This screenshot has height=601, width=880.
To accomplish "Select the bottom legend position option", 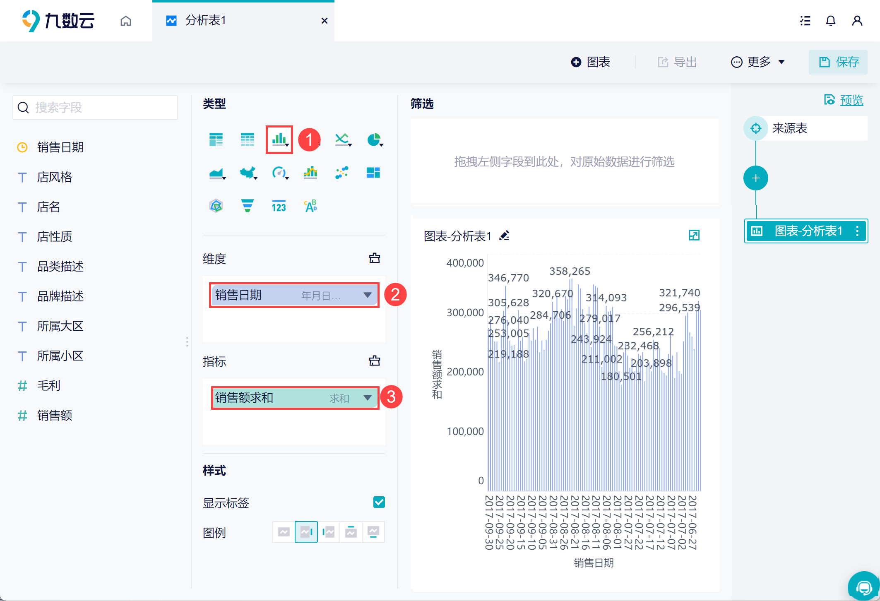I will 373,532.
